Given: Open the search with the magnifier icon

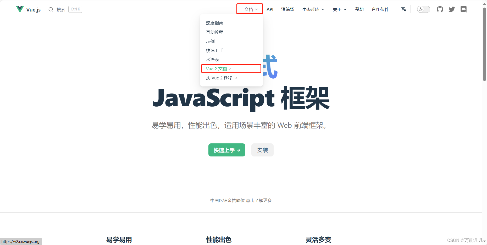Looking at the screenshot, I should coord(51,9).
